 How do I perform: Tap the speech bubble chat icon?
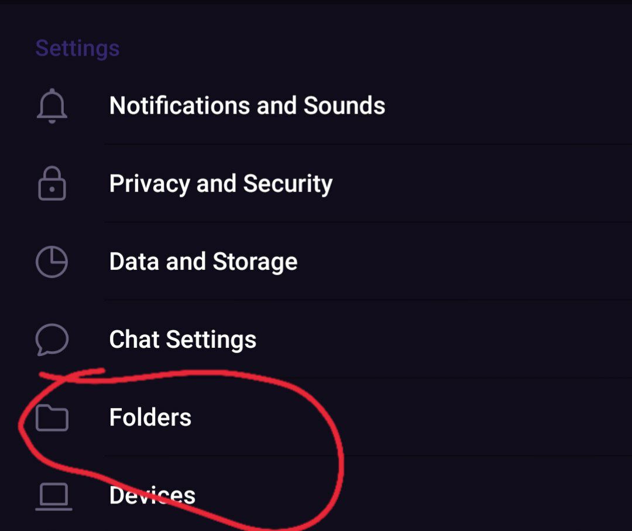coord(52,340)
